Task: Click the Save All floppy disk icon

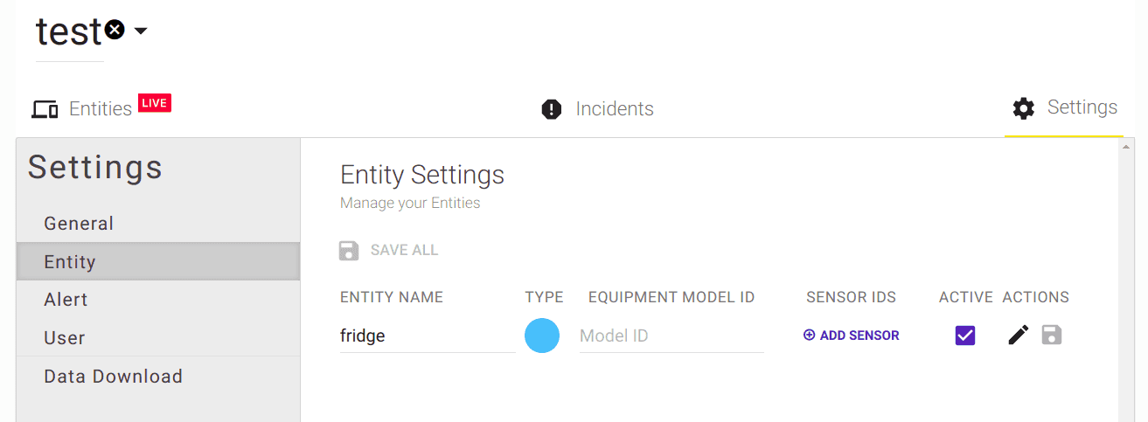Action: pyautogui.click(x=349, y=251)
